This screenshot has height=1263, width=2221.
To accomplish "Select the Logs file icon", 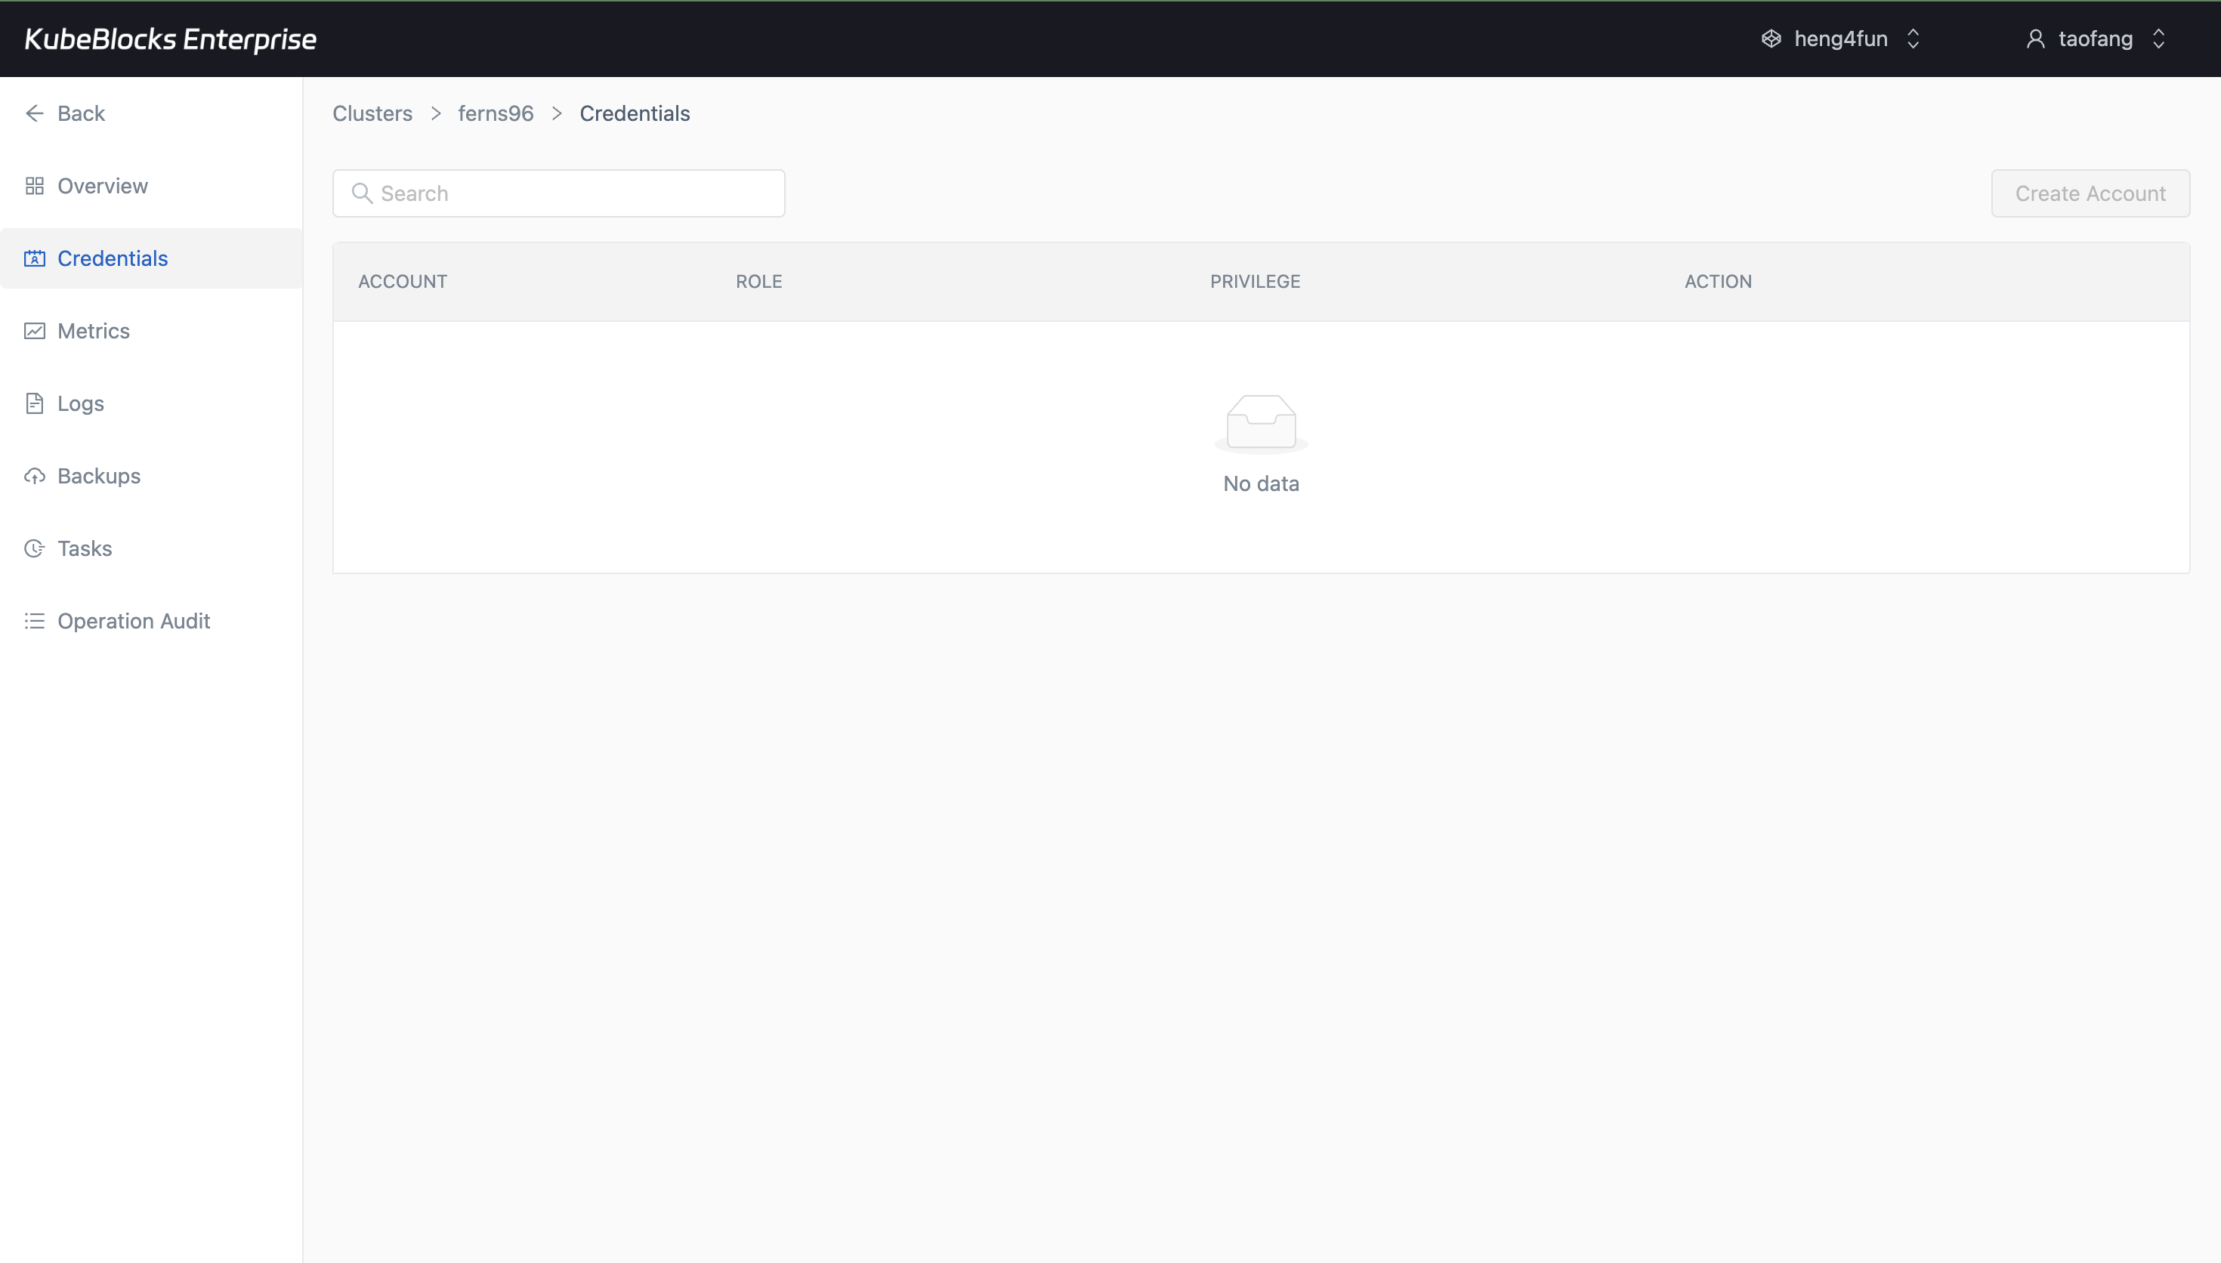I will pos(35,403).
